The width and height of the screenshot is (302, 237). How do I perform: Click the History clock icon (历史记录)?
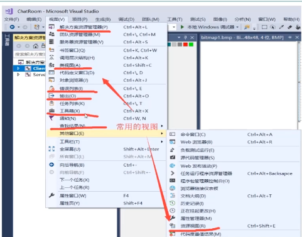click(172, 203)
